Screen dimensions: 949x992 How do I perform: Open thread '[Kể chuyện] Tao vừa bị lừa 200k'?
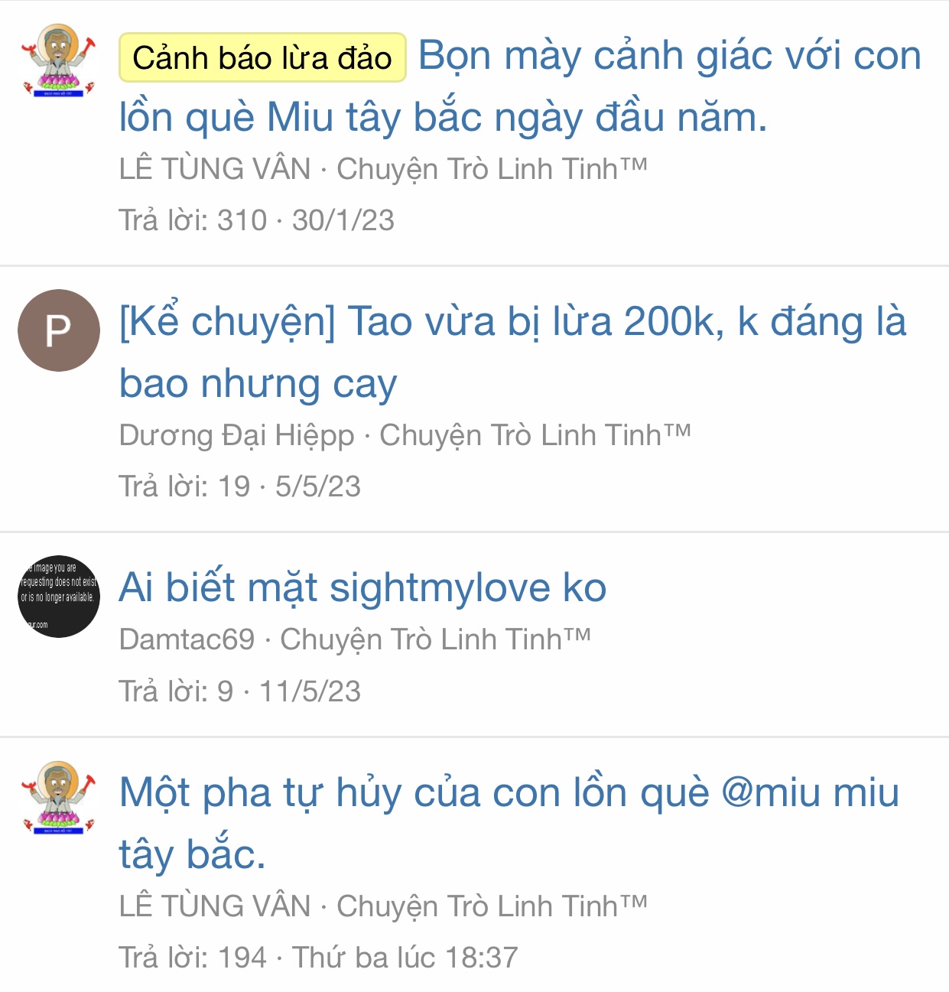click(x=512, y=352)
